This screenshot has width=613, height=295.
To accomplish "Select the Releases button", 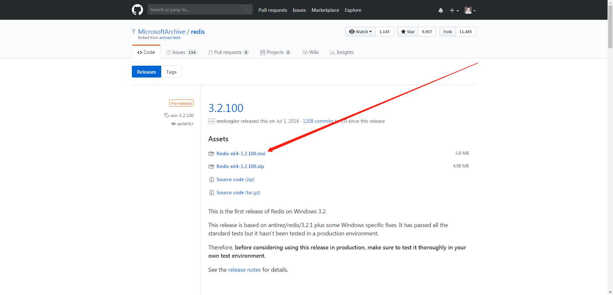I will [x=147, y=72].
